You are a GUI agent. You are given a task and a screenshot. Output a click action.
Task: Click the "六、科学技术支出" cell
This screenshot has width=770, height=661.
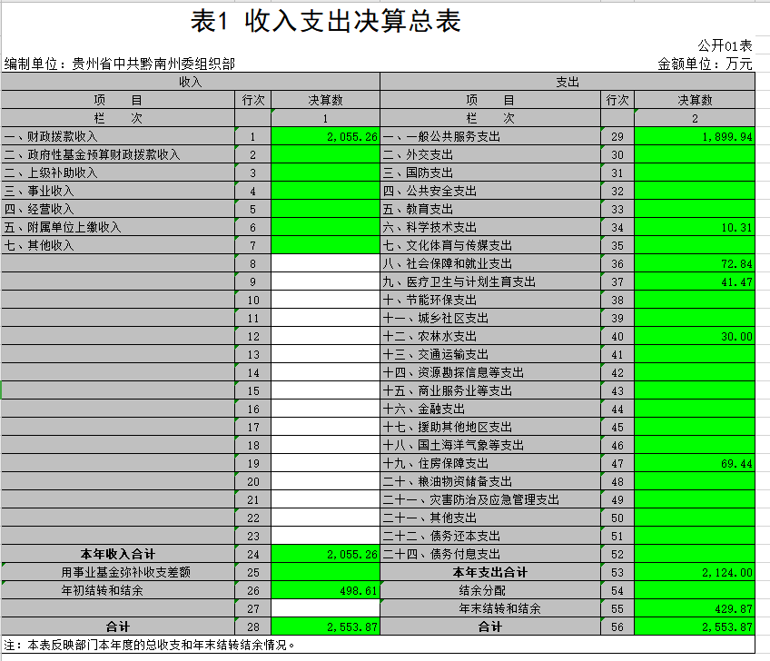coord(490,227)
